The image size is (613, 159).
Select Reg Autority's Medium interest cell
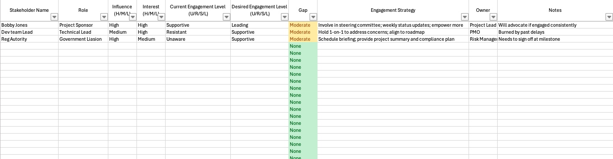[151, 39]
